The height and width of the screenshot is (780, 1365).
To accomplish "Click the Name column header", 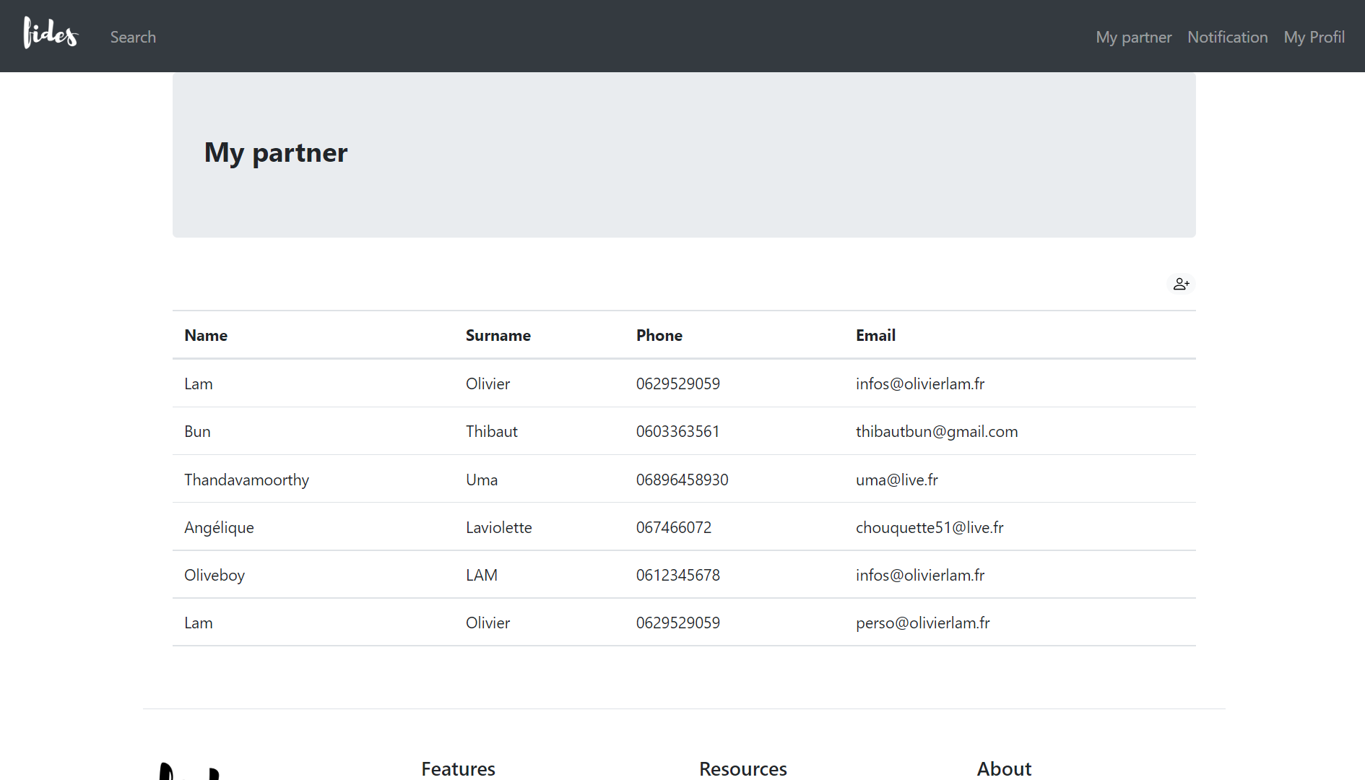I will tap(206, 335).
